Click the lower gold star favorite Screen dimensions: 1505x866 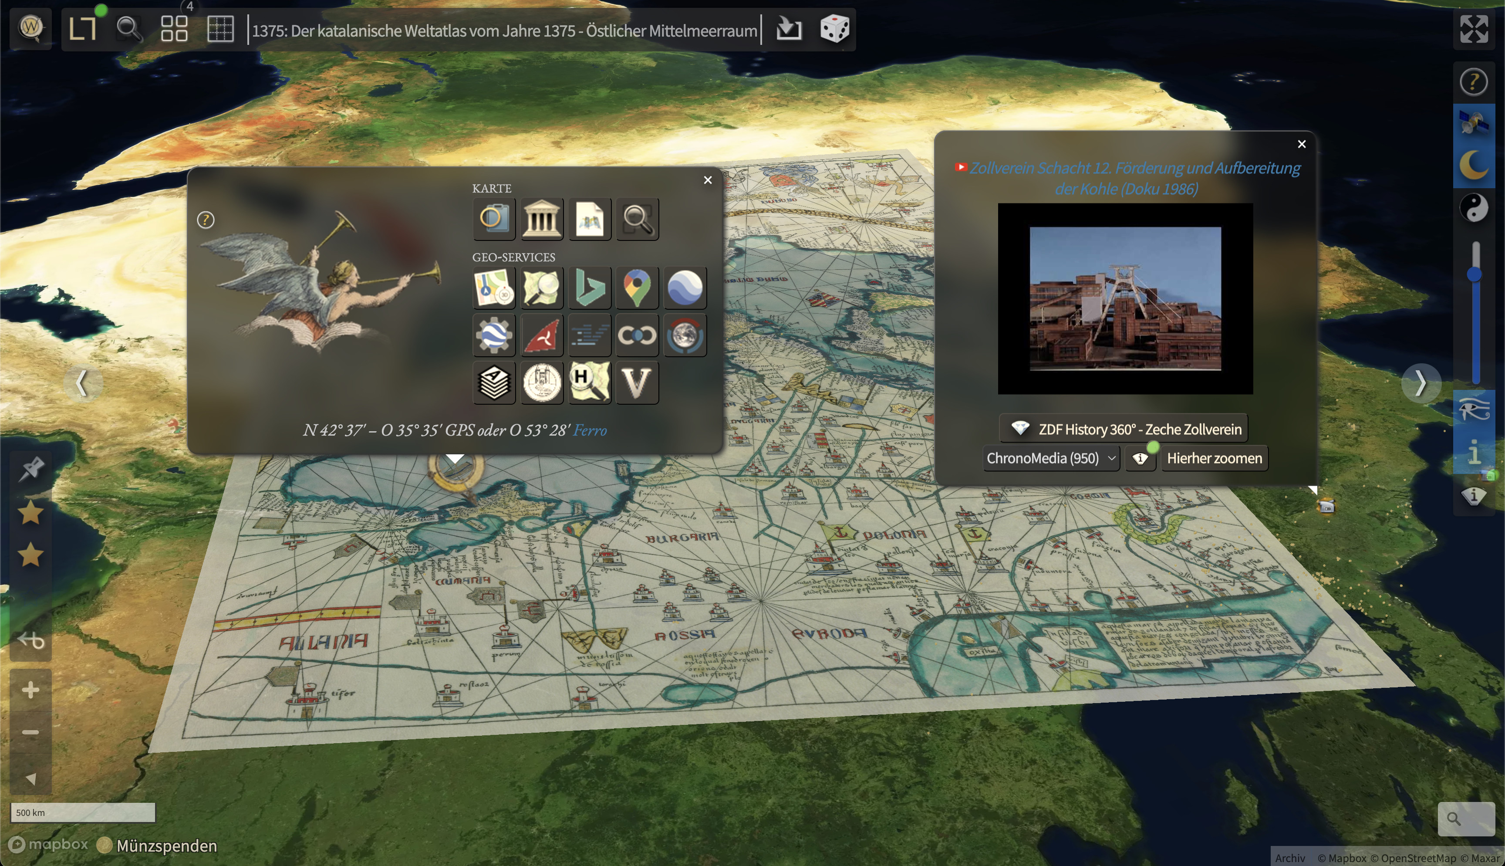click(x=31, y=555)
